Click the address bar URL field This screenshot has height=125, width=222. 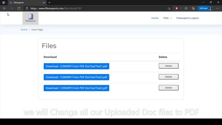(98, 8)
